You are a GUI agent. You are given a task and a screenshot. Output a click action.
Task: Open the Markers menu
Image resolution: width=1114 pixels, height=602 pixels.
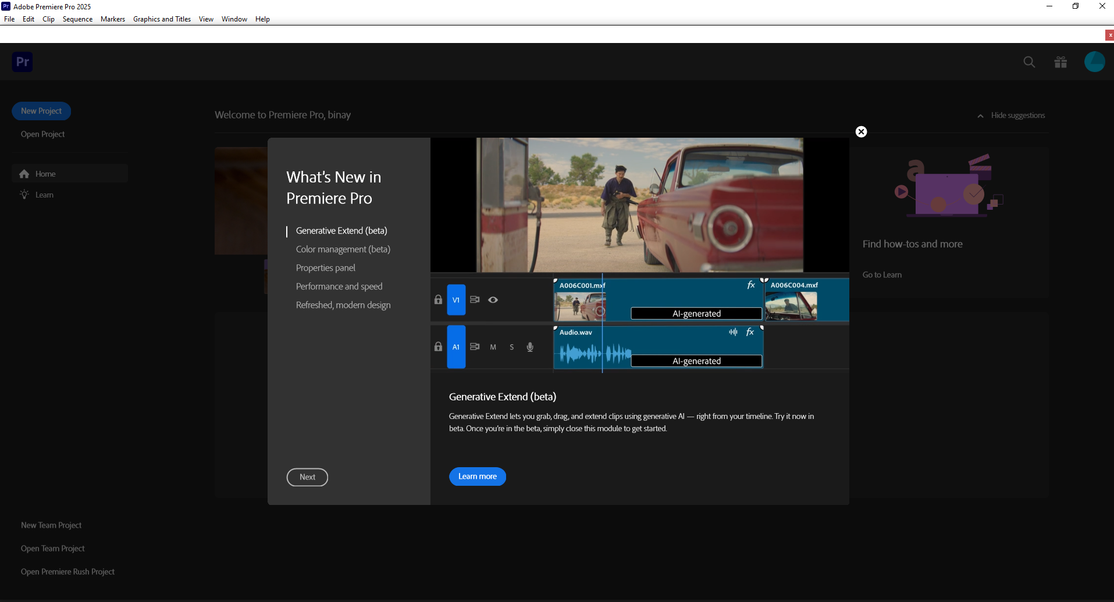point(113,19)
